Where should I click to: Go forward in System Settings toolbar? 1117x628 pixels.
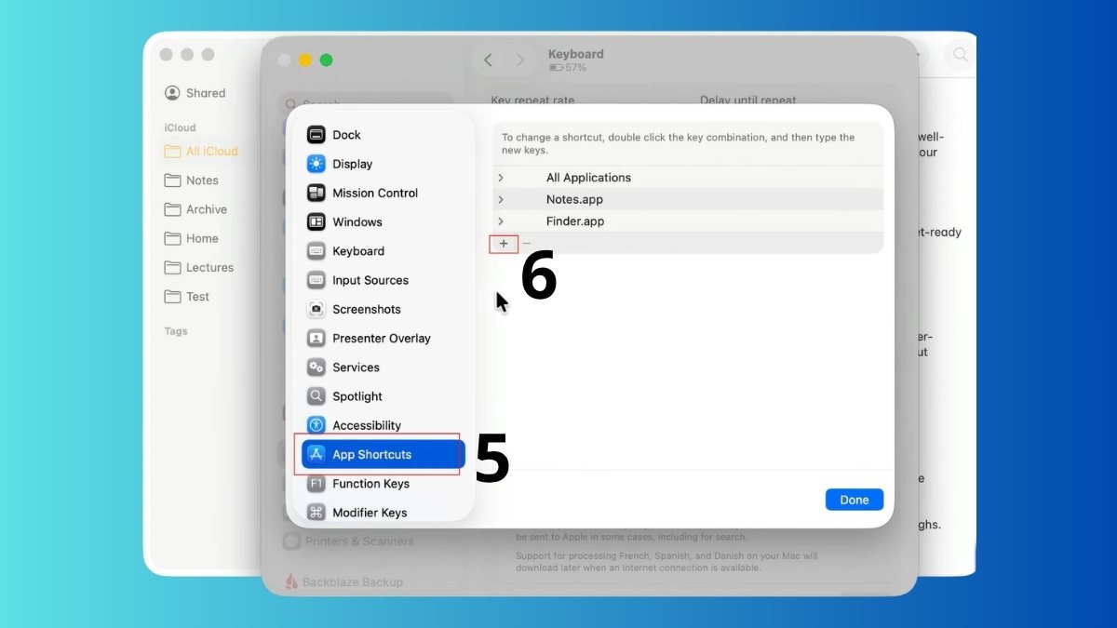point(519,60)
